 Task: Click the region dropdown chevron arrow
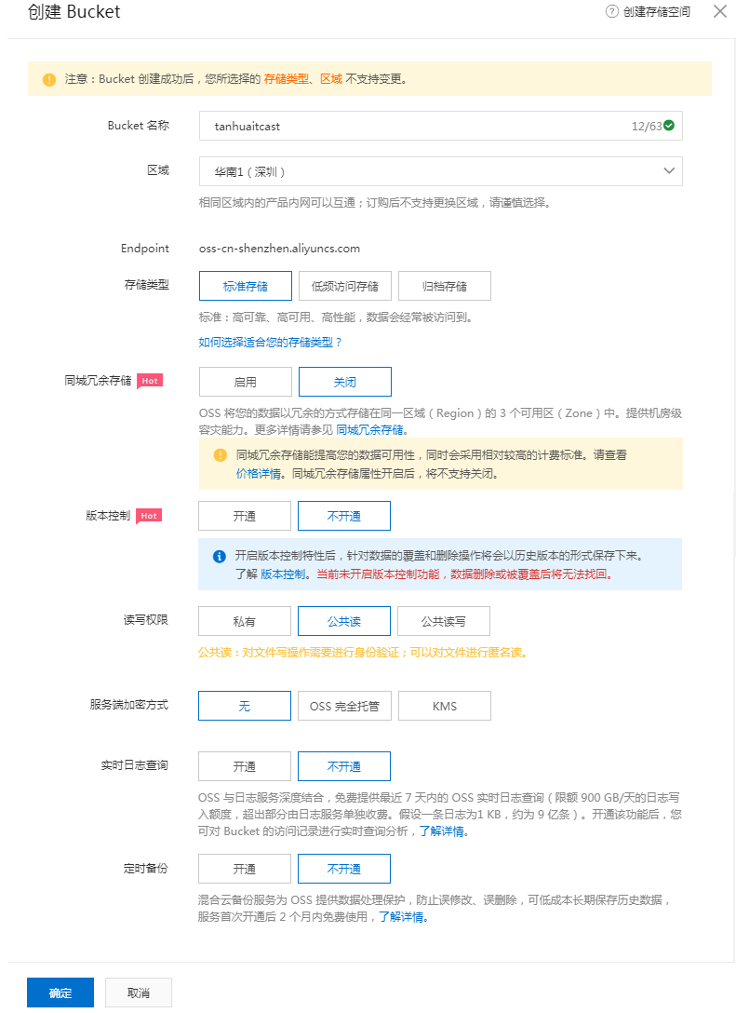[669, 171]
